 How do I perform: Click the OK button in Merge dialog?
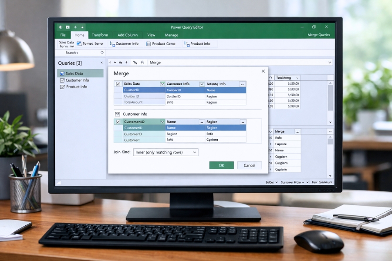tap(221, 165)
